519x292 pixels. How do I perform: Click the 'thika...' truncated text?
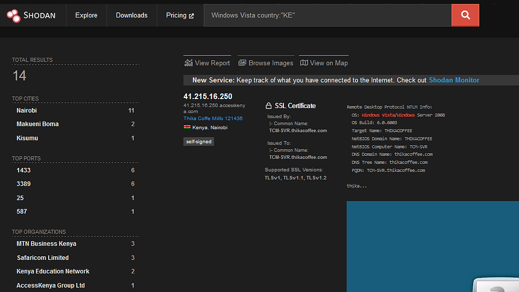(x=356, y=186)
